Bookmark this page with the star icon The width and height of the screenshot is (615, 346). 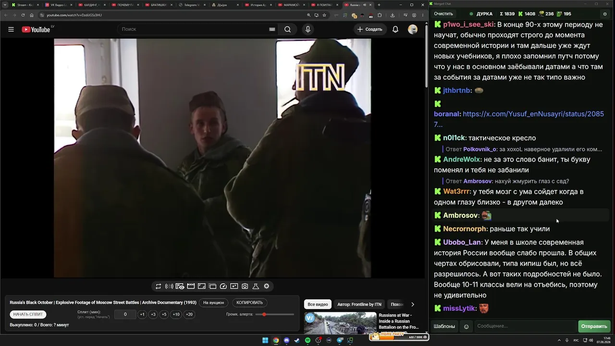(x=324, y=15)
